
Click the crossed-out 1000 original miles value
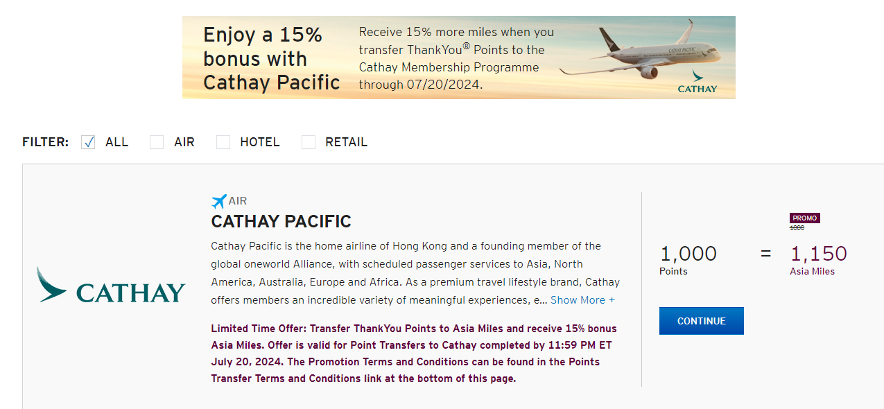[797, 228]
